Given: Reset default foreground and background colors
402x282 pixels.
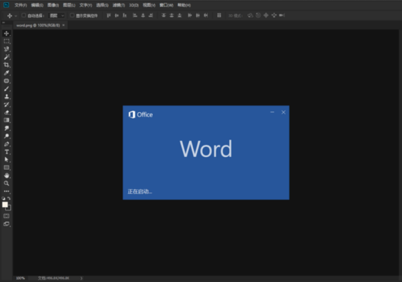Looking at the screenshot, I should tap(3, 198).
